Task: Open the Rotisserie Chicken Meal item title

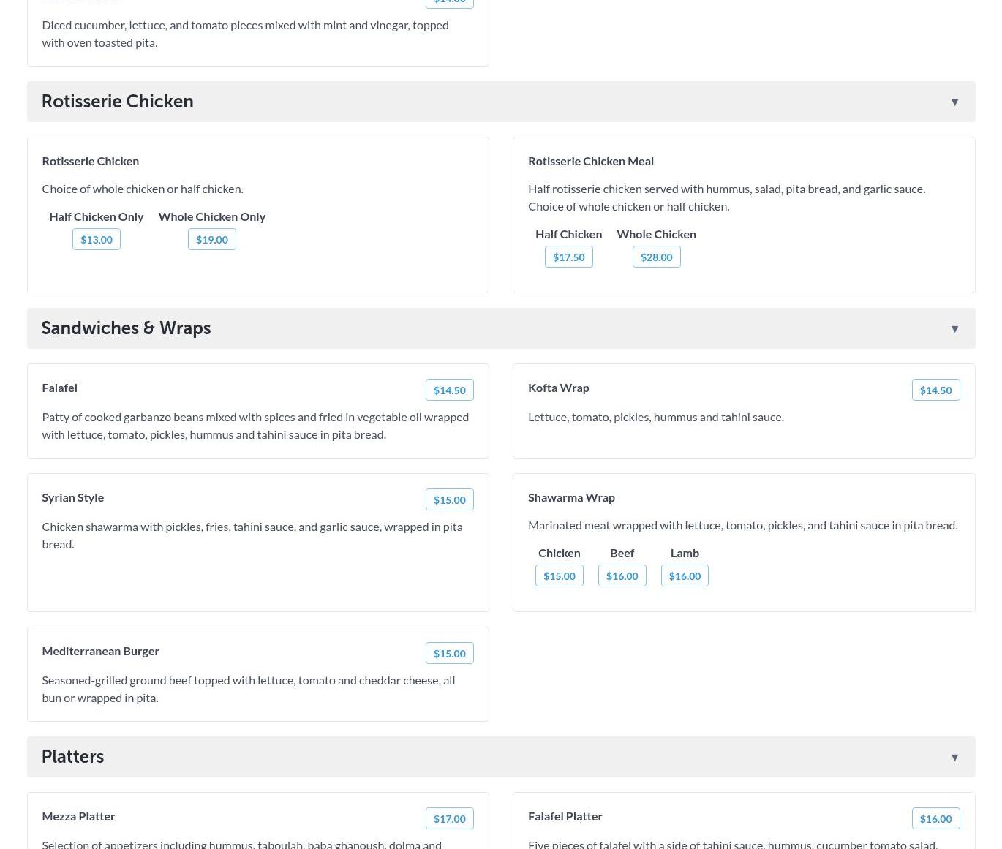Action: [x=591, y=161]
